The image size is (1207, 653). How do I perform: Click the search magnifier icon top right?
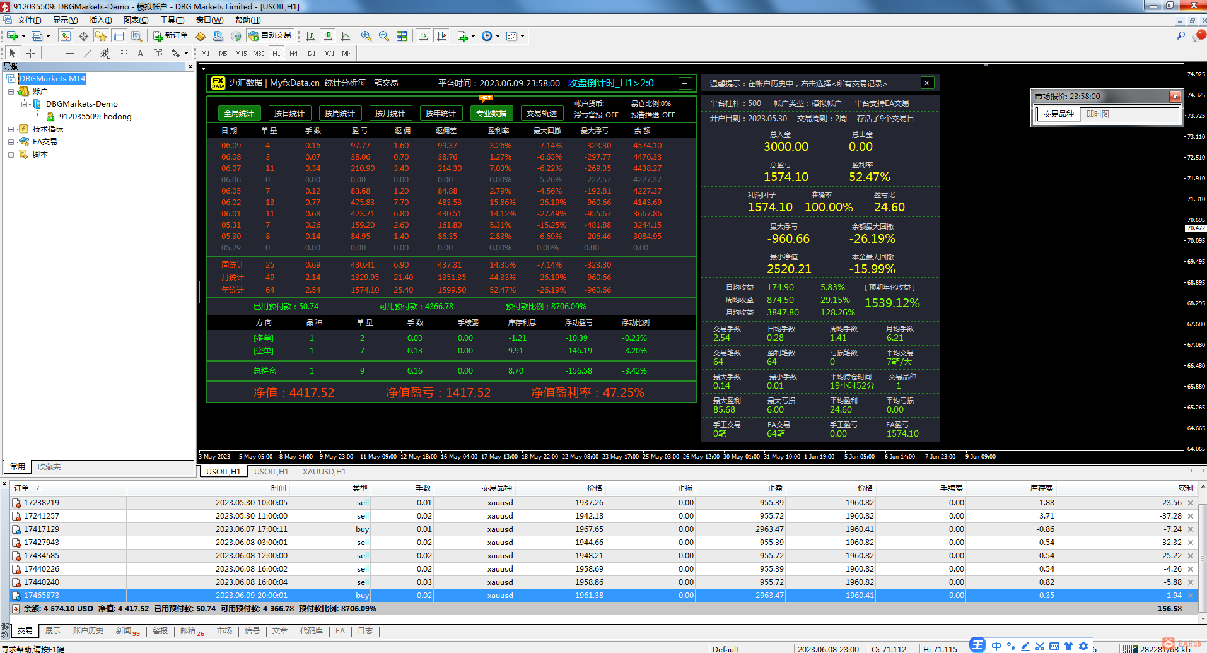coord(1181,36)
